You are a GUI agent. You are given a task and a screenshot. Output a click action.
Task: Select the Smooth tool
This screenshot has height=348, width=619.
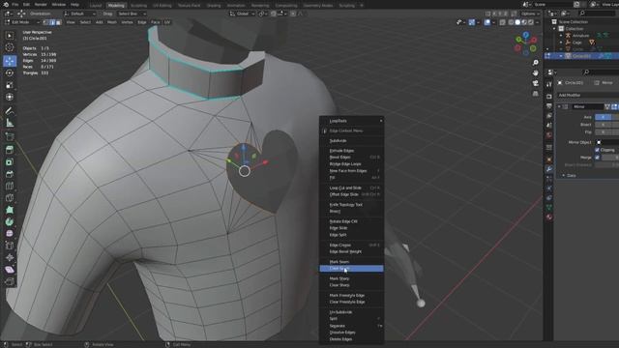pyautogui.click(x=10, y=234)
